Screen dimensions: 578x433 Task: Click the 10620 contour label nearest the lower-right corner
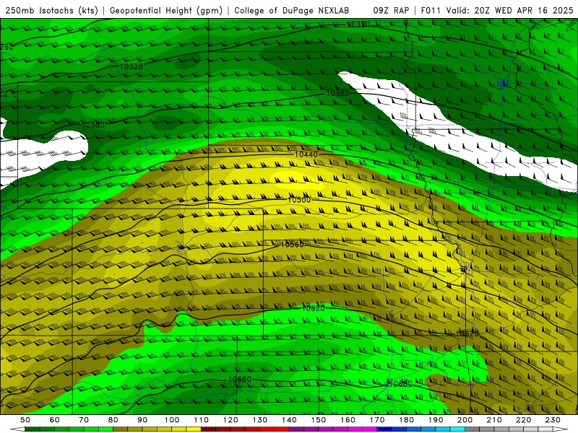(x=467, y=334)
